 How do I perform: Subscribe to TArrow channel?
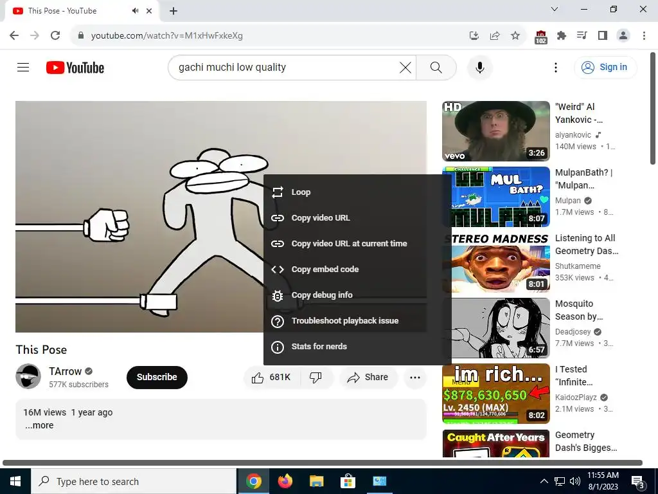(157, 377)
